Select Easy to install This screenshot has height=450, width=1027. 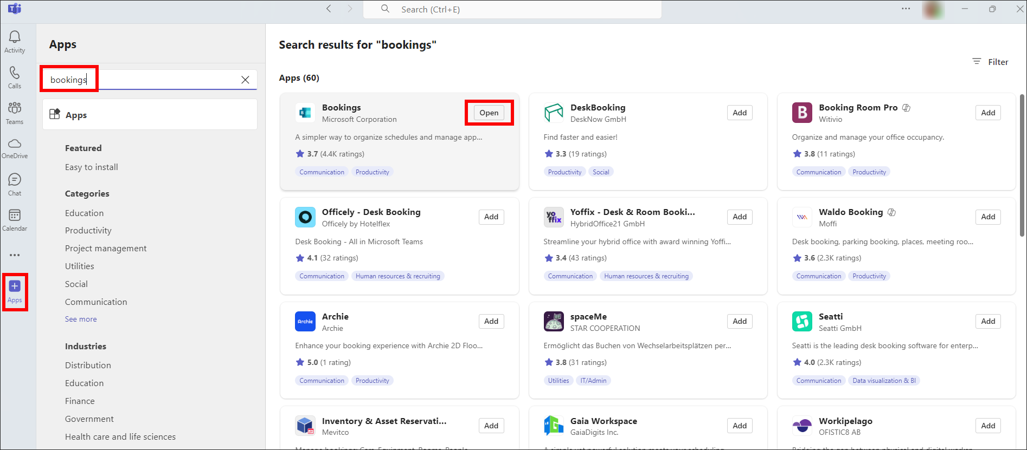point(91,167)
